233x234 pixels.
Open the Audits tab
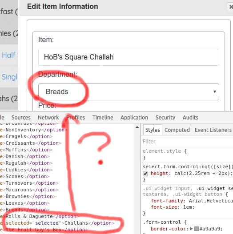coord(190,118)
